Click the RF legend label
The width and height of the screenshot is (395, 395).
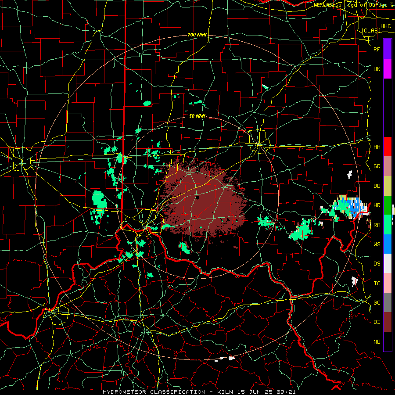tap(377, 50)
